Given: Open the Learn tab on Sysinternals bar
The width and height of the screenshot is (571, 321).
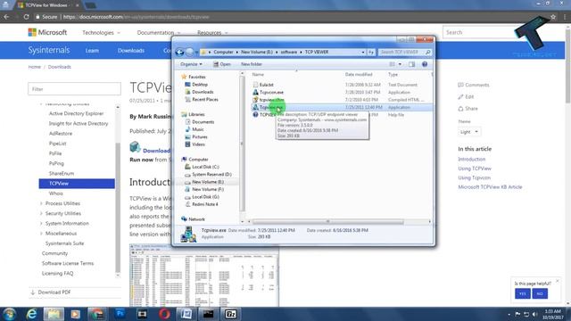Looking at the screenshot, I should [x=92, y=51].
